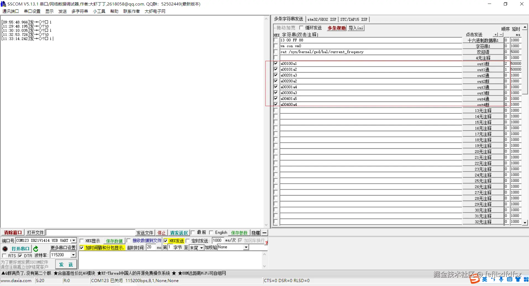Image resolution: width=529 pixels, height=286 pixels.
Task: Click the 清除窗口 clear window button
Action: [x=13, y=233]
